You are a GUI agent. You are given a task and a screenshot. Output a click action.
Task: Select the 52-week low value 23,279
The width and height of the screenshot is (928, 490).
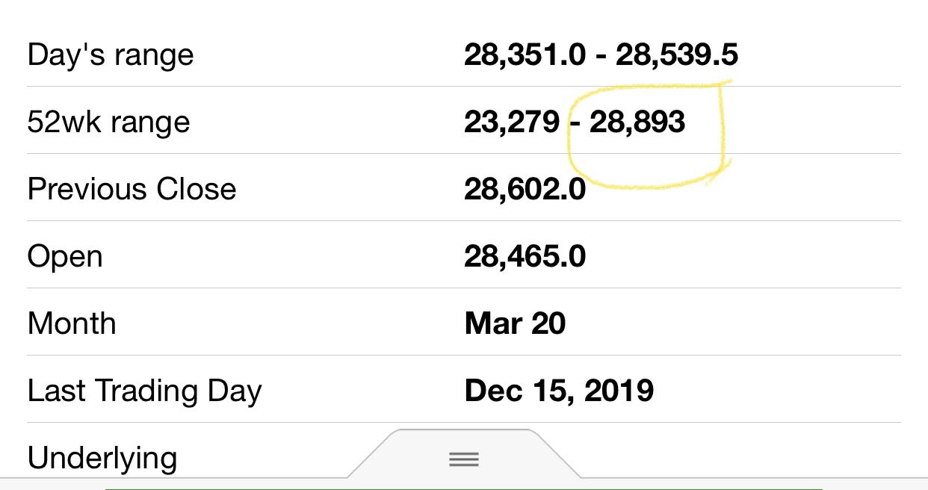click(511, 122)
